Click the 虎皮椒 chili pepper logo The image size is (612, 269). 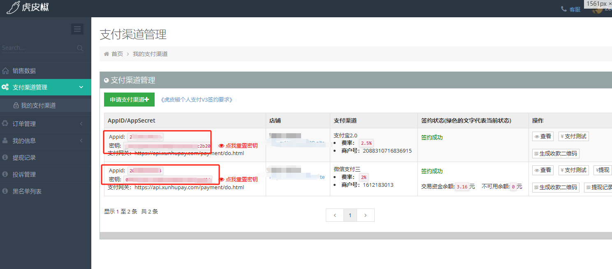click(28, 7)
